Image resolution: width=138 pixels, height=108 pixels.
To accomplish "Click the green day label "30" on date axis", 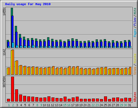I will click(125, 105).
